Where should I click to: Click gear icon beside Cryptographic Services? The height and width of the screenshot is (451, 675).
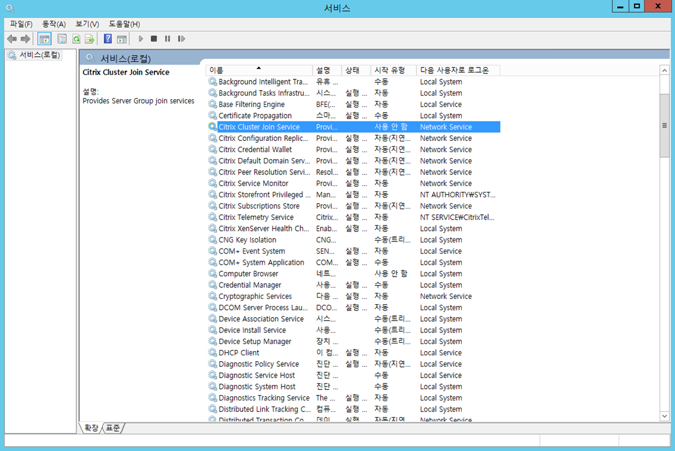tap(212, 296)
